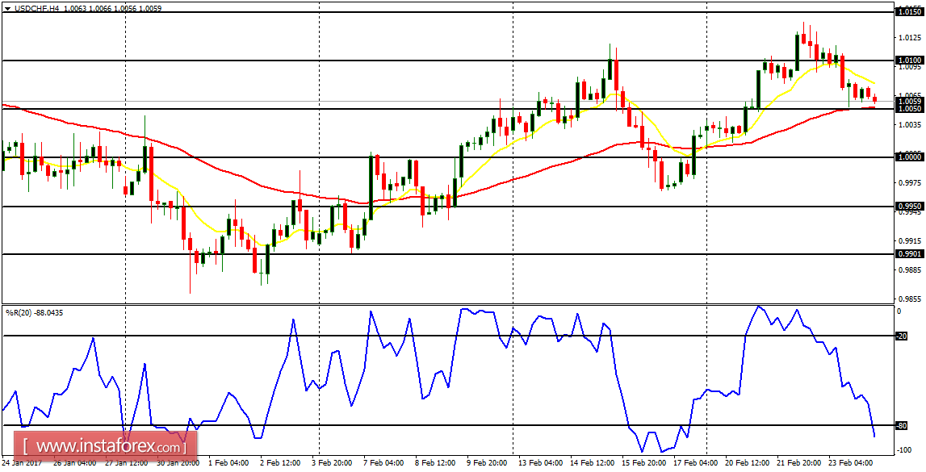Select the 1.0059 current price label

point(910,101)
